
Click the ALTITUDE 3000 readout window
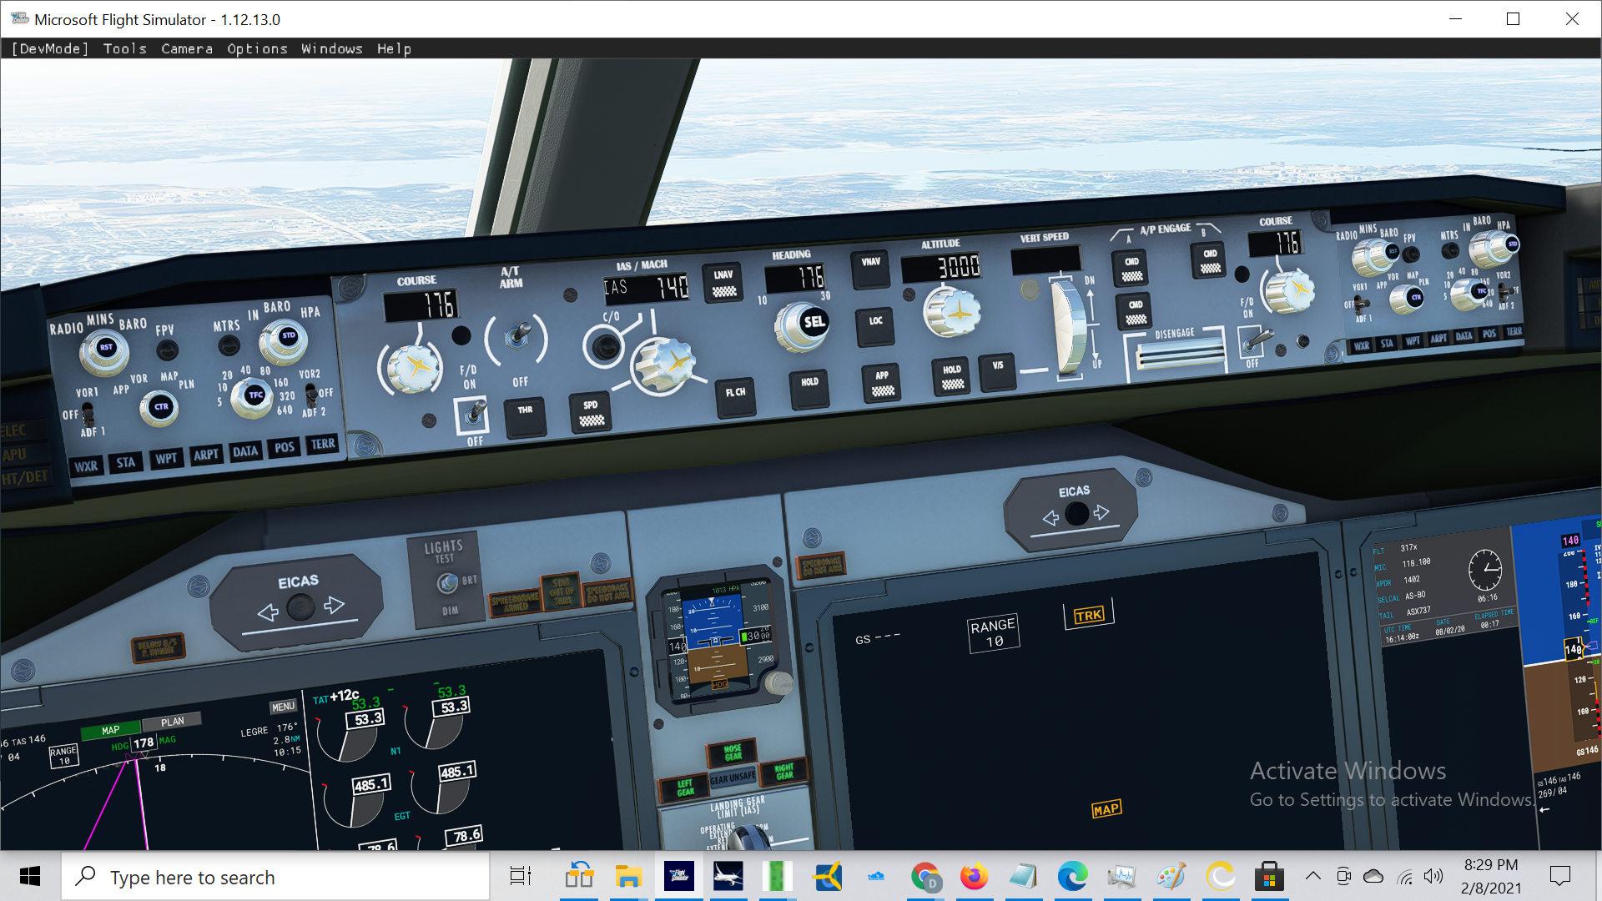tap(940, 267)
